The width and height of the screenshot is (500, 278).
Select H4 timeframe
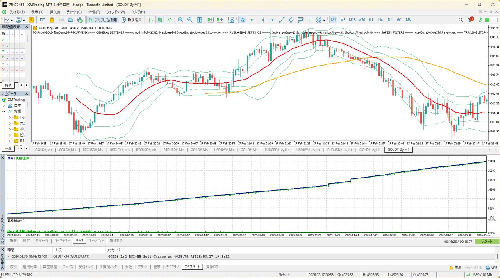[380, 20]
